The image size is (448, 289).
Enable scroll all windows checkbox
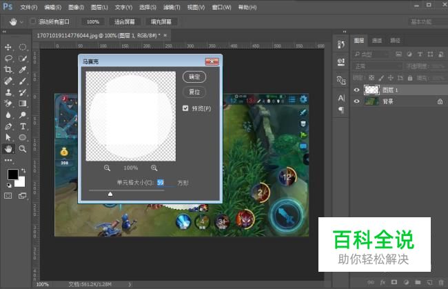(33, 21)
